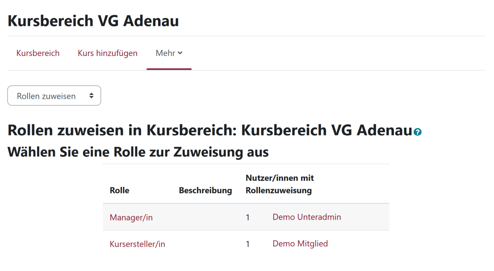Switch to the Kursbereich tab
Image resolution: width=494 pixels, height=271 pixels.
38,53
